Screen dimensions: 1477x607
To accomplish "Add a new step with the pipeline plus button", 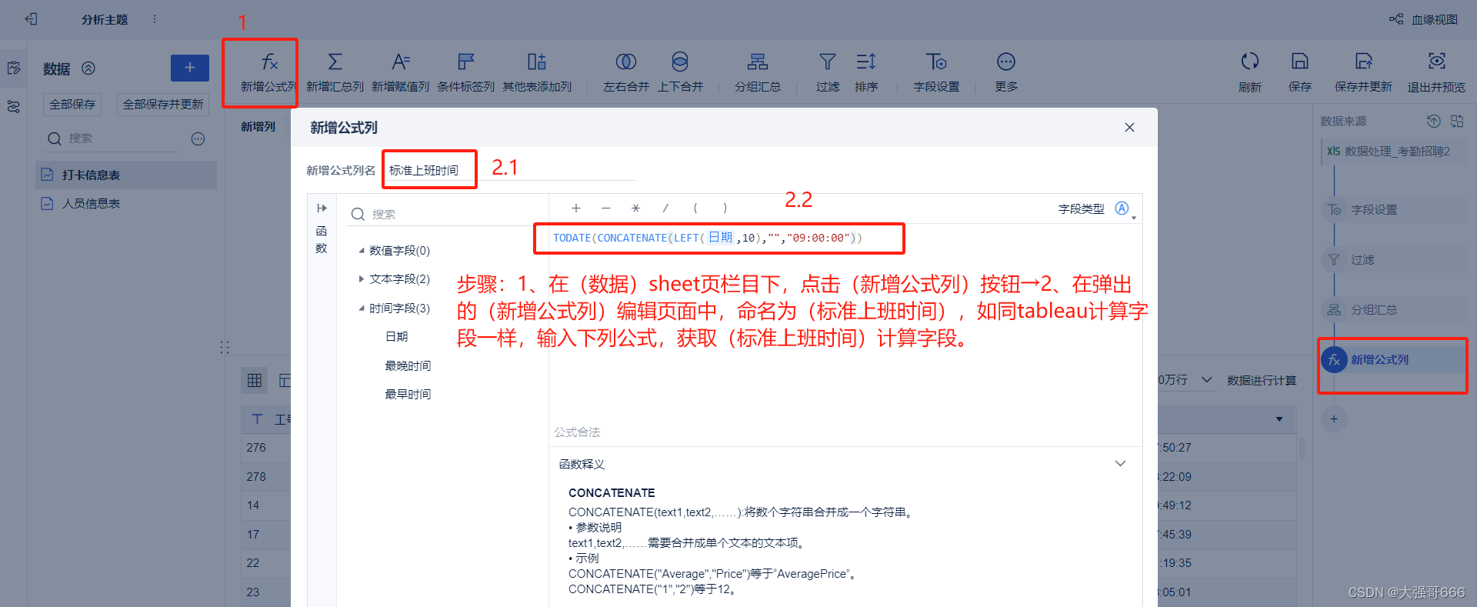I will pyautogui.click(x=1334, y=419).
